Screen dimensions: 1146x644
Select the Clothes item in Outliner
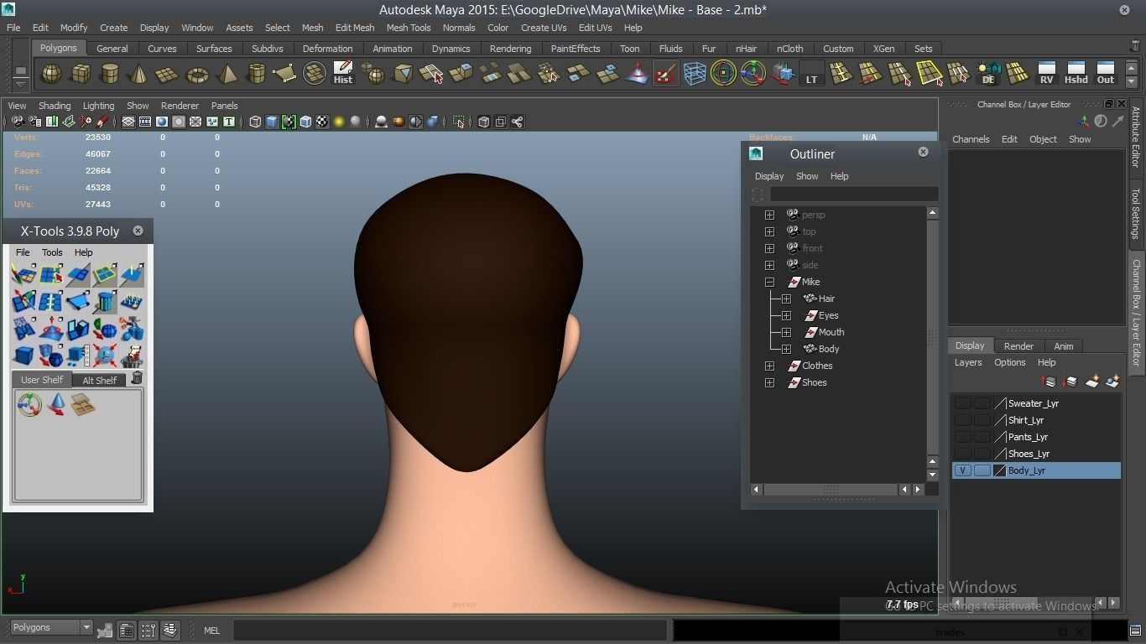click(817, 366)
